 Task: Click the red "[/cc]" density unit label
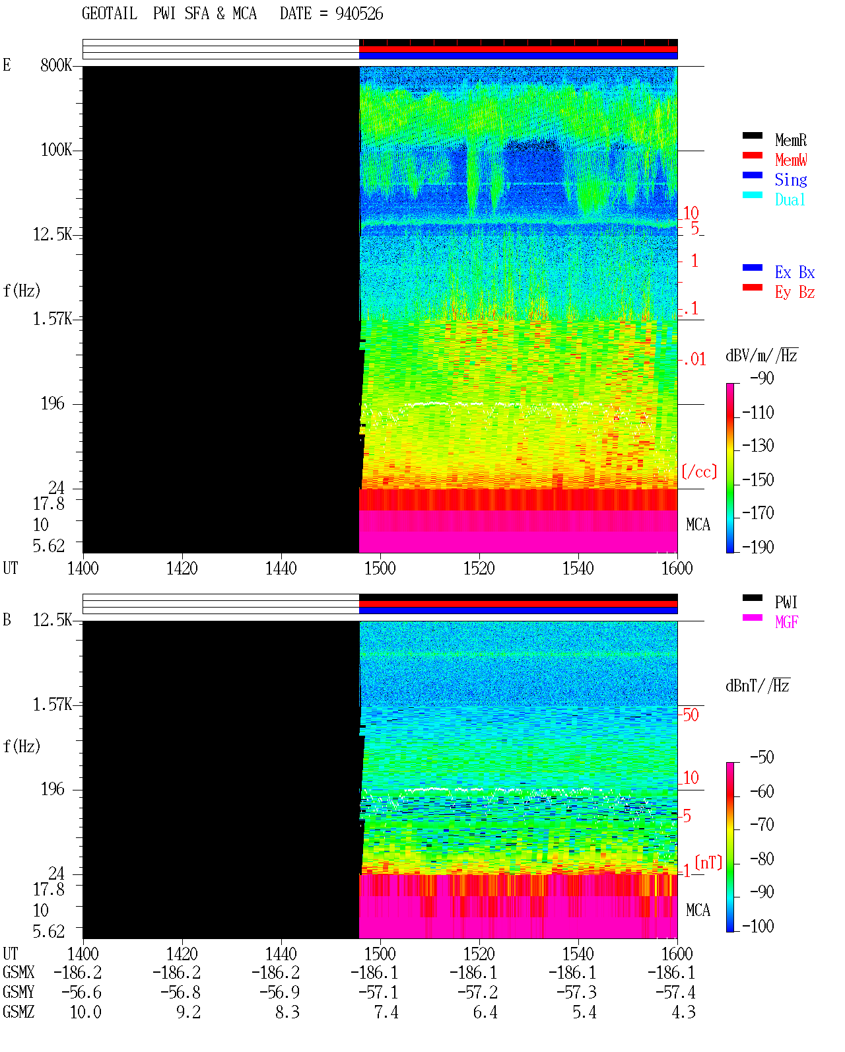(699, 472)
